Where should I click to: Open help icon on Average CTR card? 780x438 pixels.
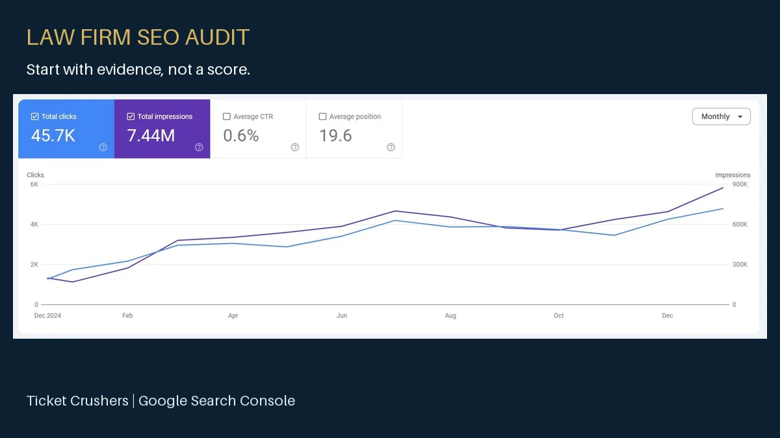tap(294, 147)
